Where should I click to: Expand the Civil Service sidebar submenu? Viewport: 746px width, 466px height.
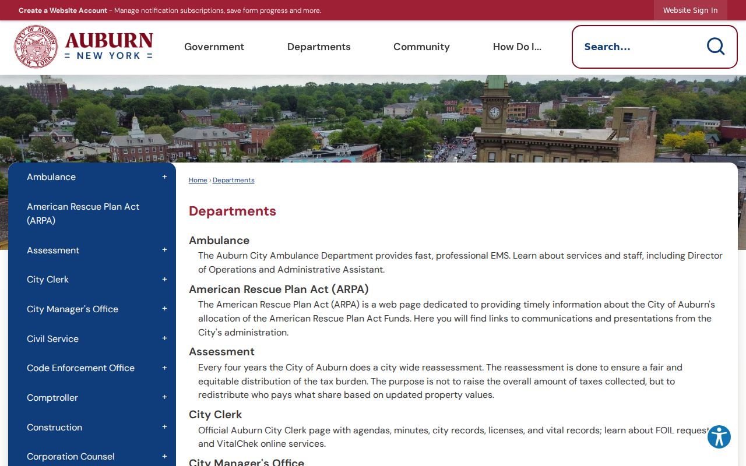click(x=164, y=338)
